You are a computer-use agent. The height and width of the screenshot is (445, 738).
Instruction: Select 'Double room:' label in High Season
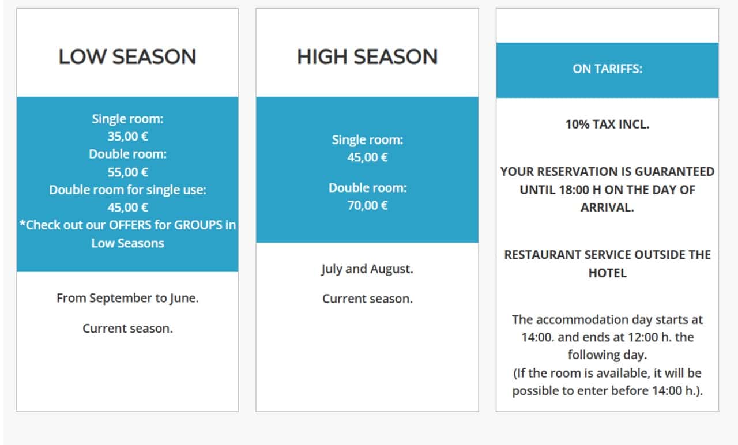click(x=367, y=187)
